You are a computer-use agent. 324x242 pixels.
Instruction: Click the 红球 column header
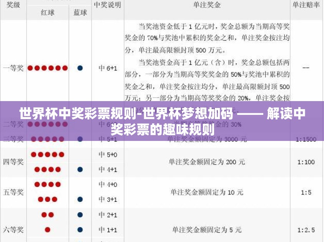pyautogui.click(x=48, y=13)
